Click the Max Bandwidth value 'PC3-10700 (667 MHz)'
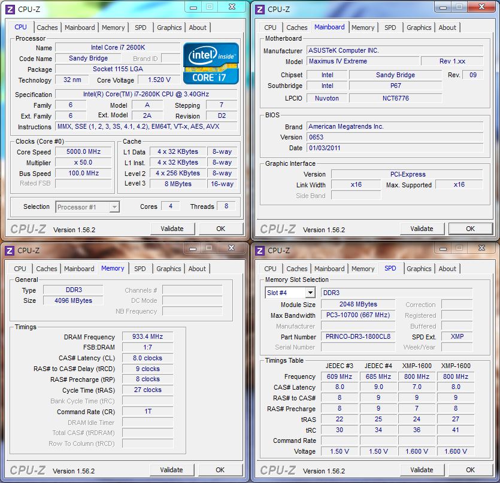The width and height of the screenshot is (500, 483). pos(358,315)
